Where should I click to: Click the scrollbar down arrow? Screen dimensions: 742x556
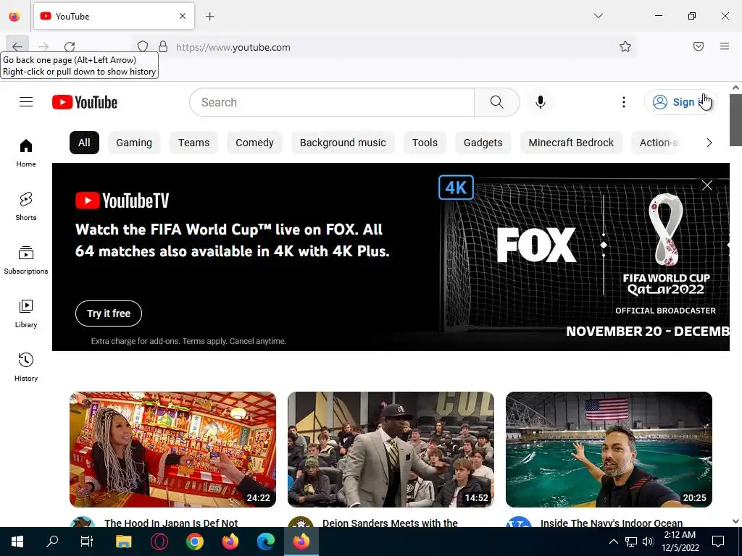tap(735, 521)
